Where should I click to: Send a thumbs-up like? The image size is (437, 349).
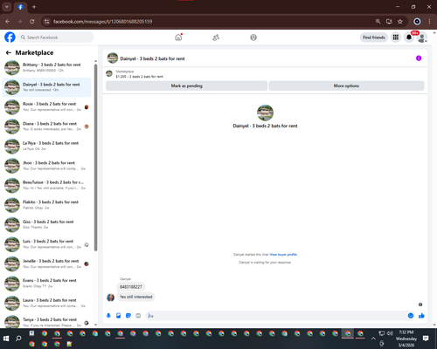click(421, 316)
